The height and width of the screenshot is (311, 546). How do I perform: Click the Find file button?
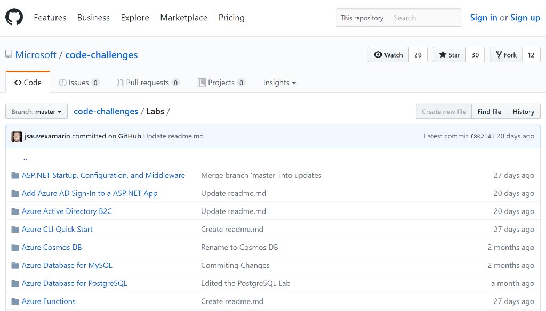(489, 112)
